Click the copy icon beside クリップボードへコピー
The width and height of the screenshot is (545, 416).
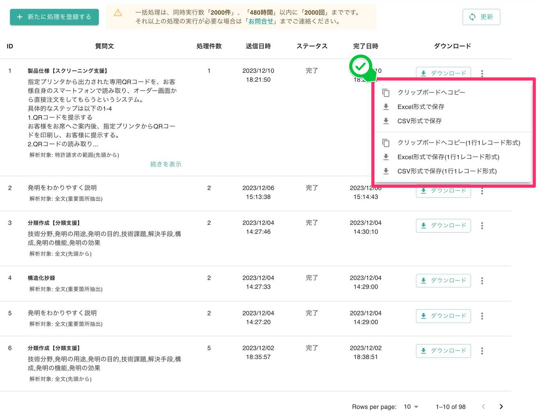pyautogui.click(x=386, y=93)
